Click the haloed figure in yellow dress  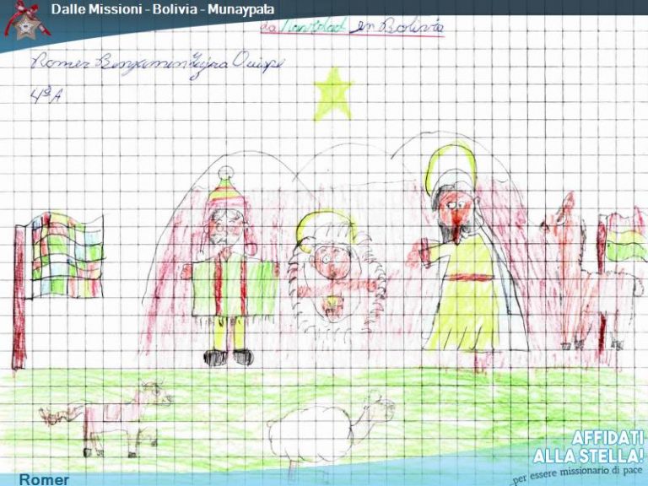coord(460,262)
